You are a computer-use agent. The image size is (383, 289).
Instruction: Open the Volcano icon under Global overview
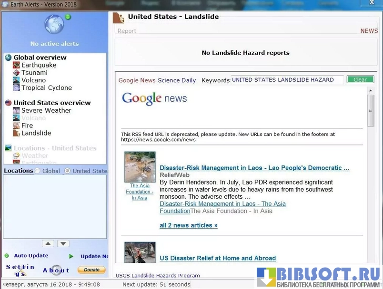[x=16, y=80]
